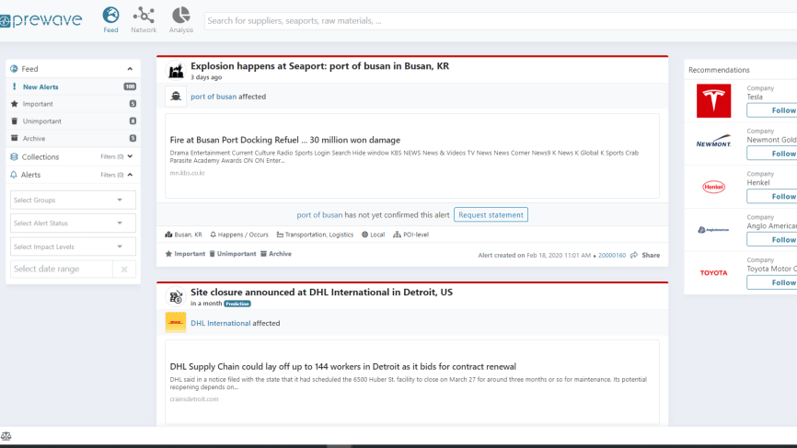Click the Select date range field
This screenshot has height=448, width=797.
tap(61, 270)
